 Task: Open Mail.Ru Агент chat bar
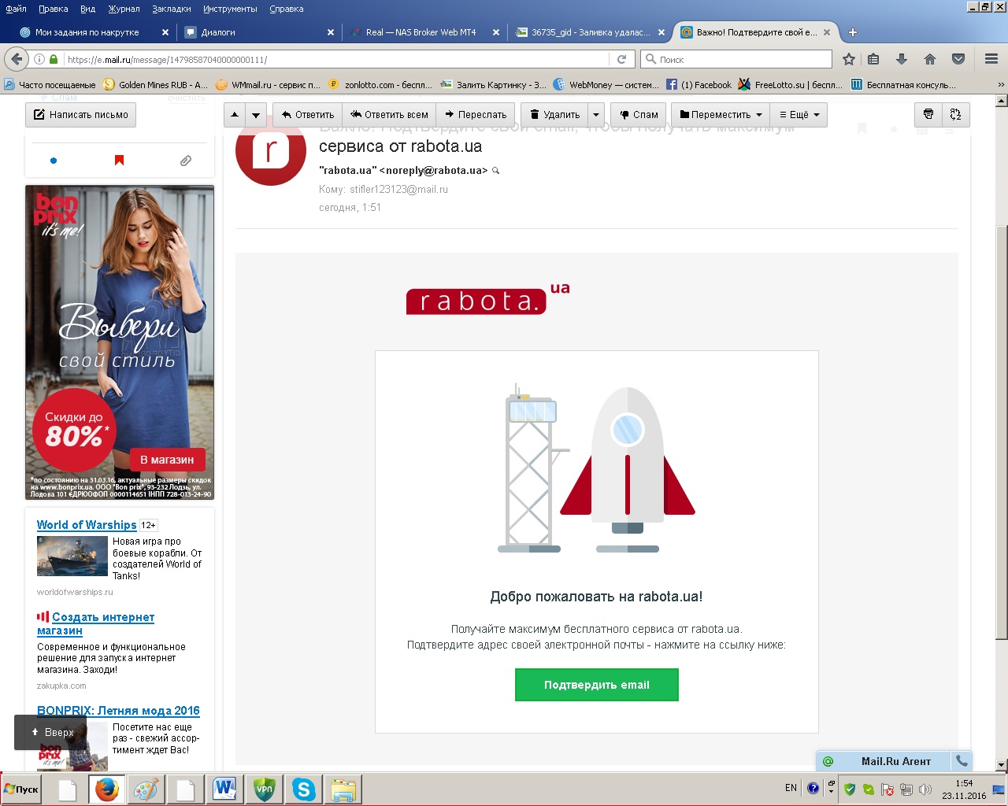(x=884, y=761)
